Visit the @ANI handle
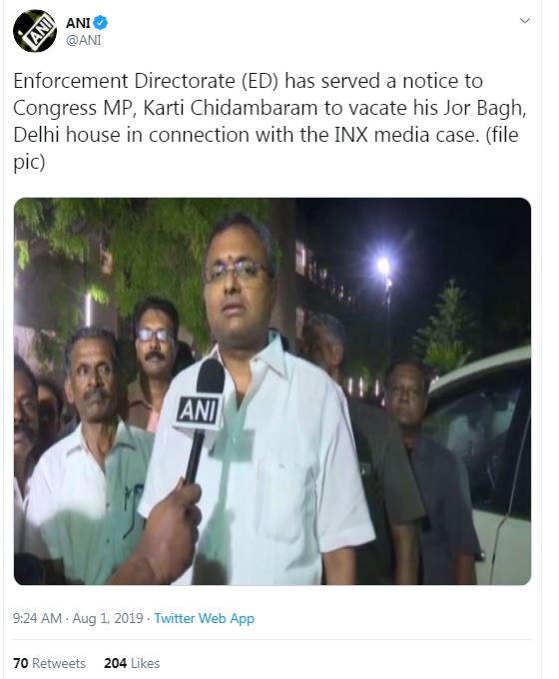559x679 pixels. [x=84, y=40]
